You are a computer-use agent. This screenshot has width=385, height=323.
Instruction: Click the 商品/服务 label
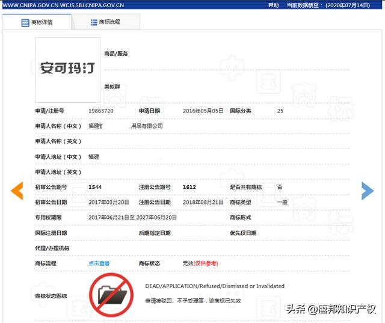point(116,54)
